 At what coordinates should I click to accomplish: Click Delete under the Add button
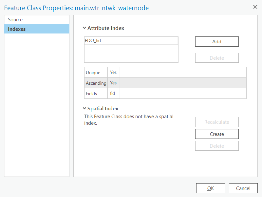click(217, 58)
